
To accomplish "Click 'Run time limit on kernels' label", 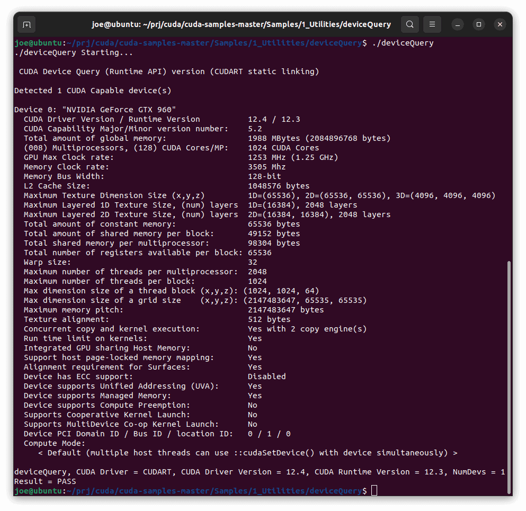I will click(85, 339).
